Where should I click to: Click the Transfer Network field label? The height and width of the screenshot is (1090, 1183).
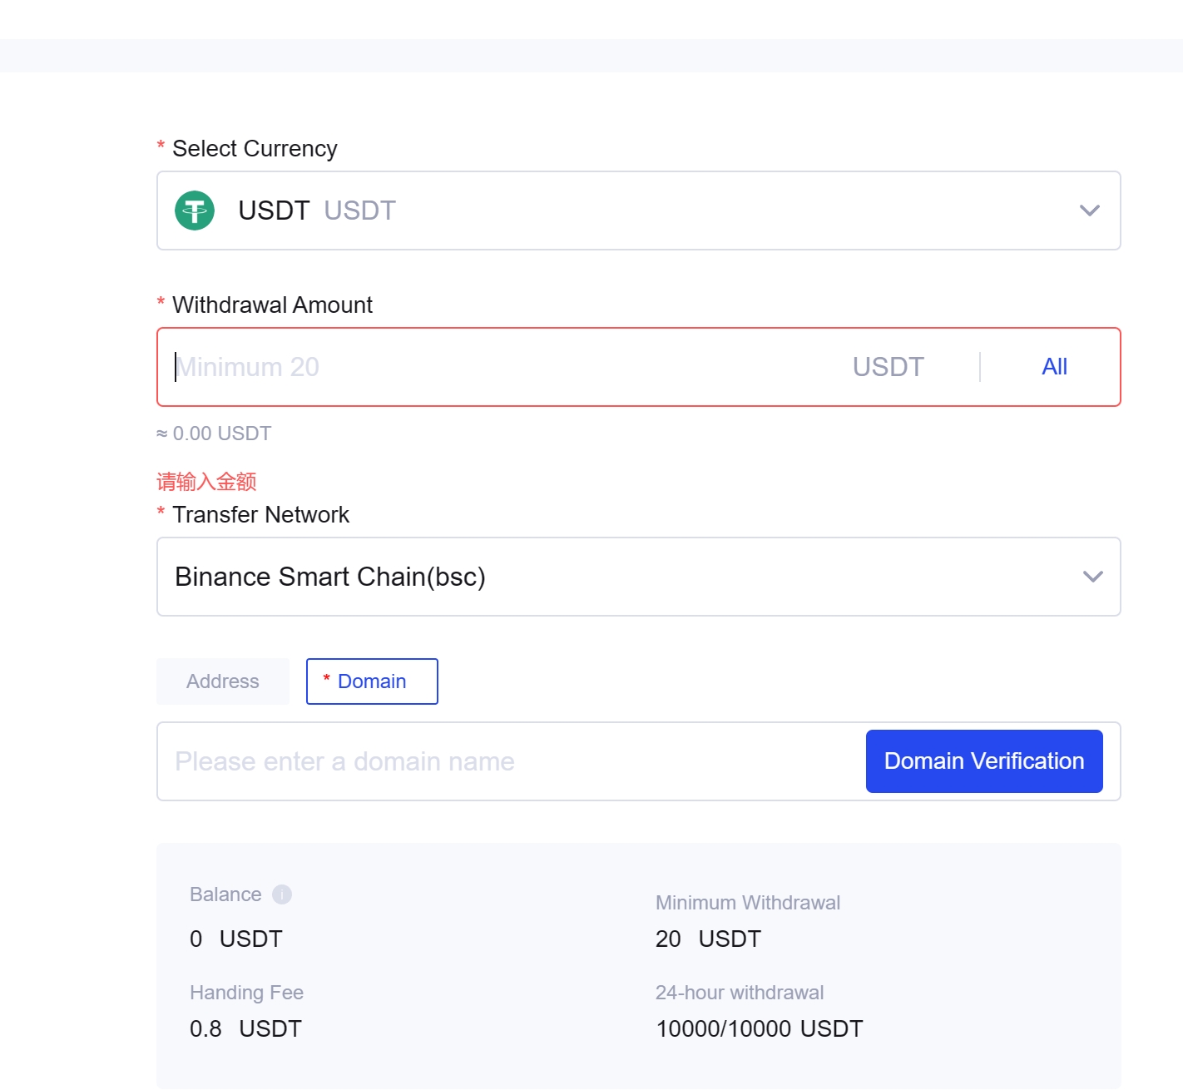click(x=260, y=515)
